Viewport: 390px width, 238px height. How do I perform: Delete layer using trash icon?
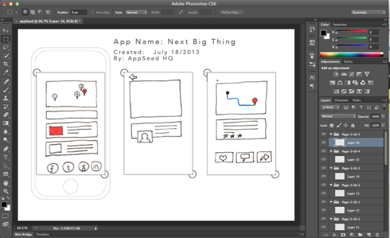(x=377, y=235)
